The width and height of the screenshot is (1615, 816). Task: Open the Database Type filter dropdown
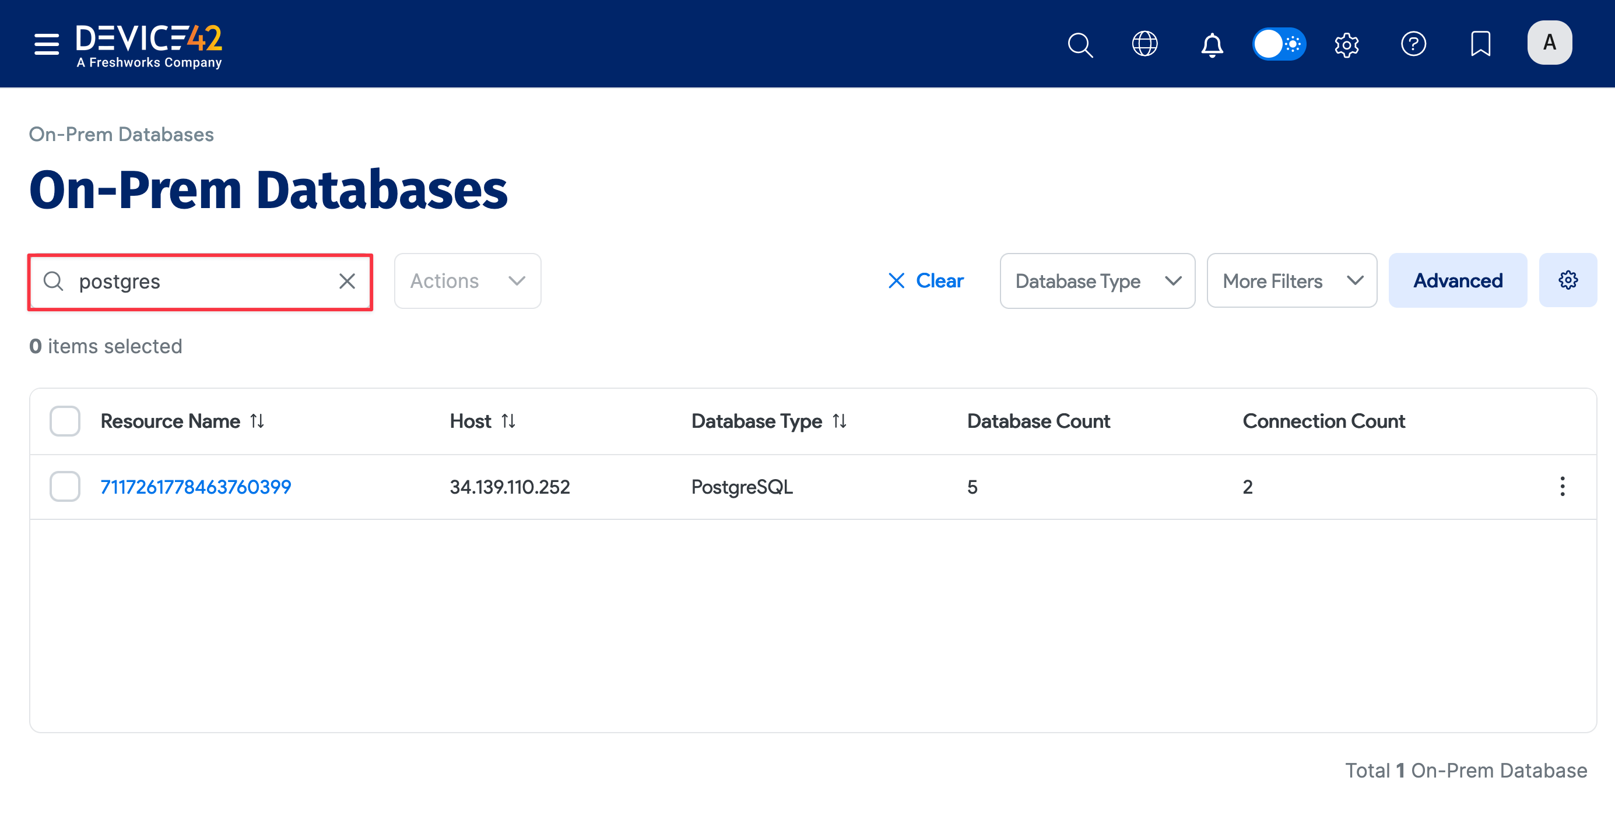point(1097,281)
